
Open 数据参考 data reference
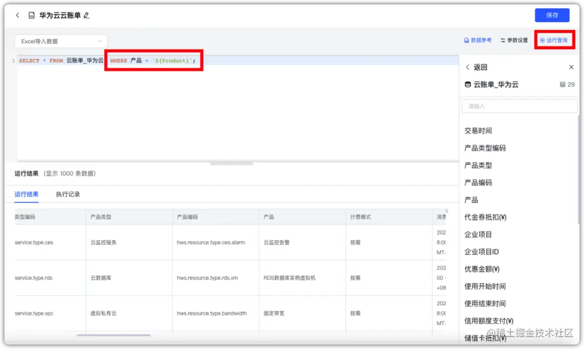tap(477, 40)
